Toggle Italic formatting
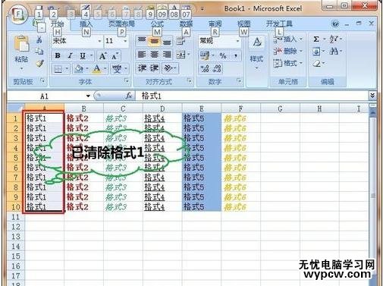 [71, 55]
